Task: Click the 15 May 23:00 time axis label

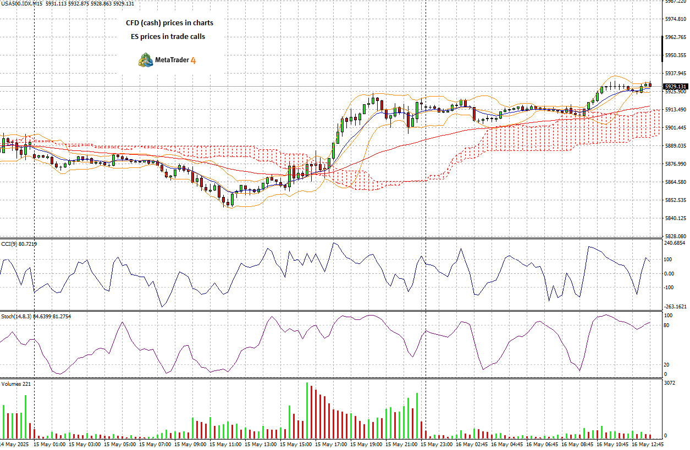Action: [x=438, y=444]
